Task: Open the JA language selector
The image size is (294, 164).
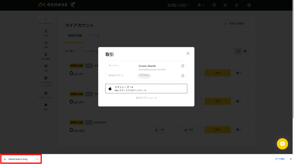Action: click(x=201, y=5)
